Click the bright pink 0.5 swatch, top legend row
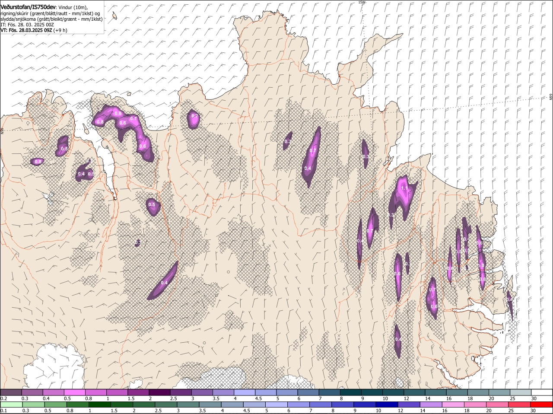 coord(74,392)
